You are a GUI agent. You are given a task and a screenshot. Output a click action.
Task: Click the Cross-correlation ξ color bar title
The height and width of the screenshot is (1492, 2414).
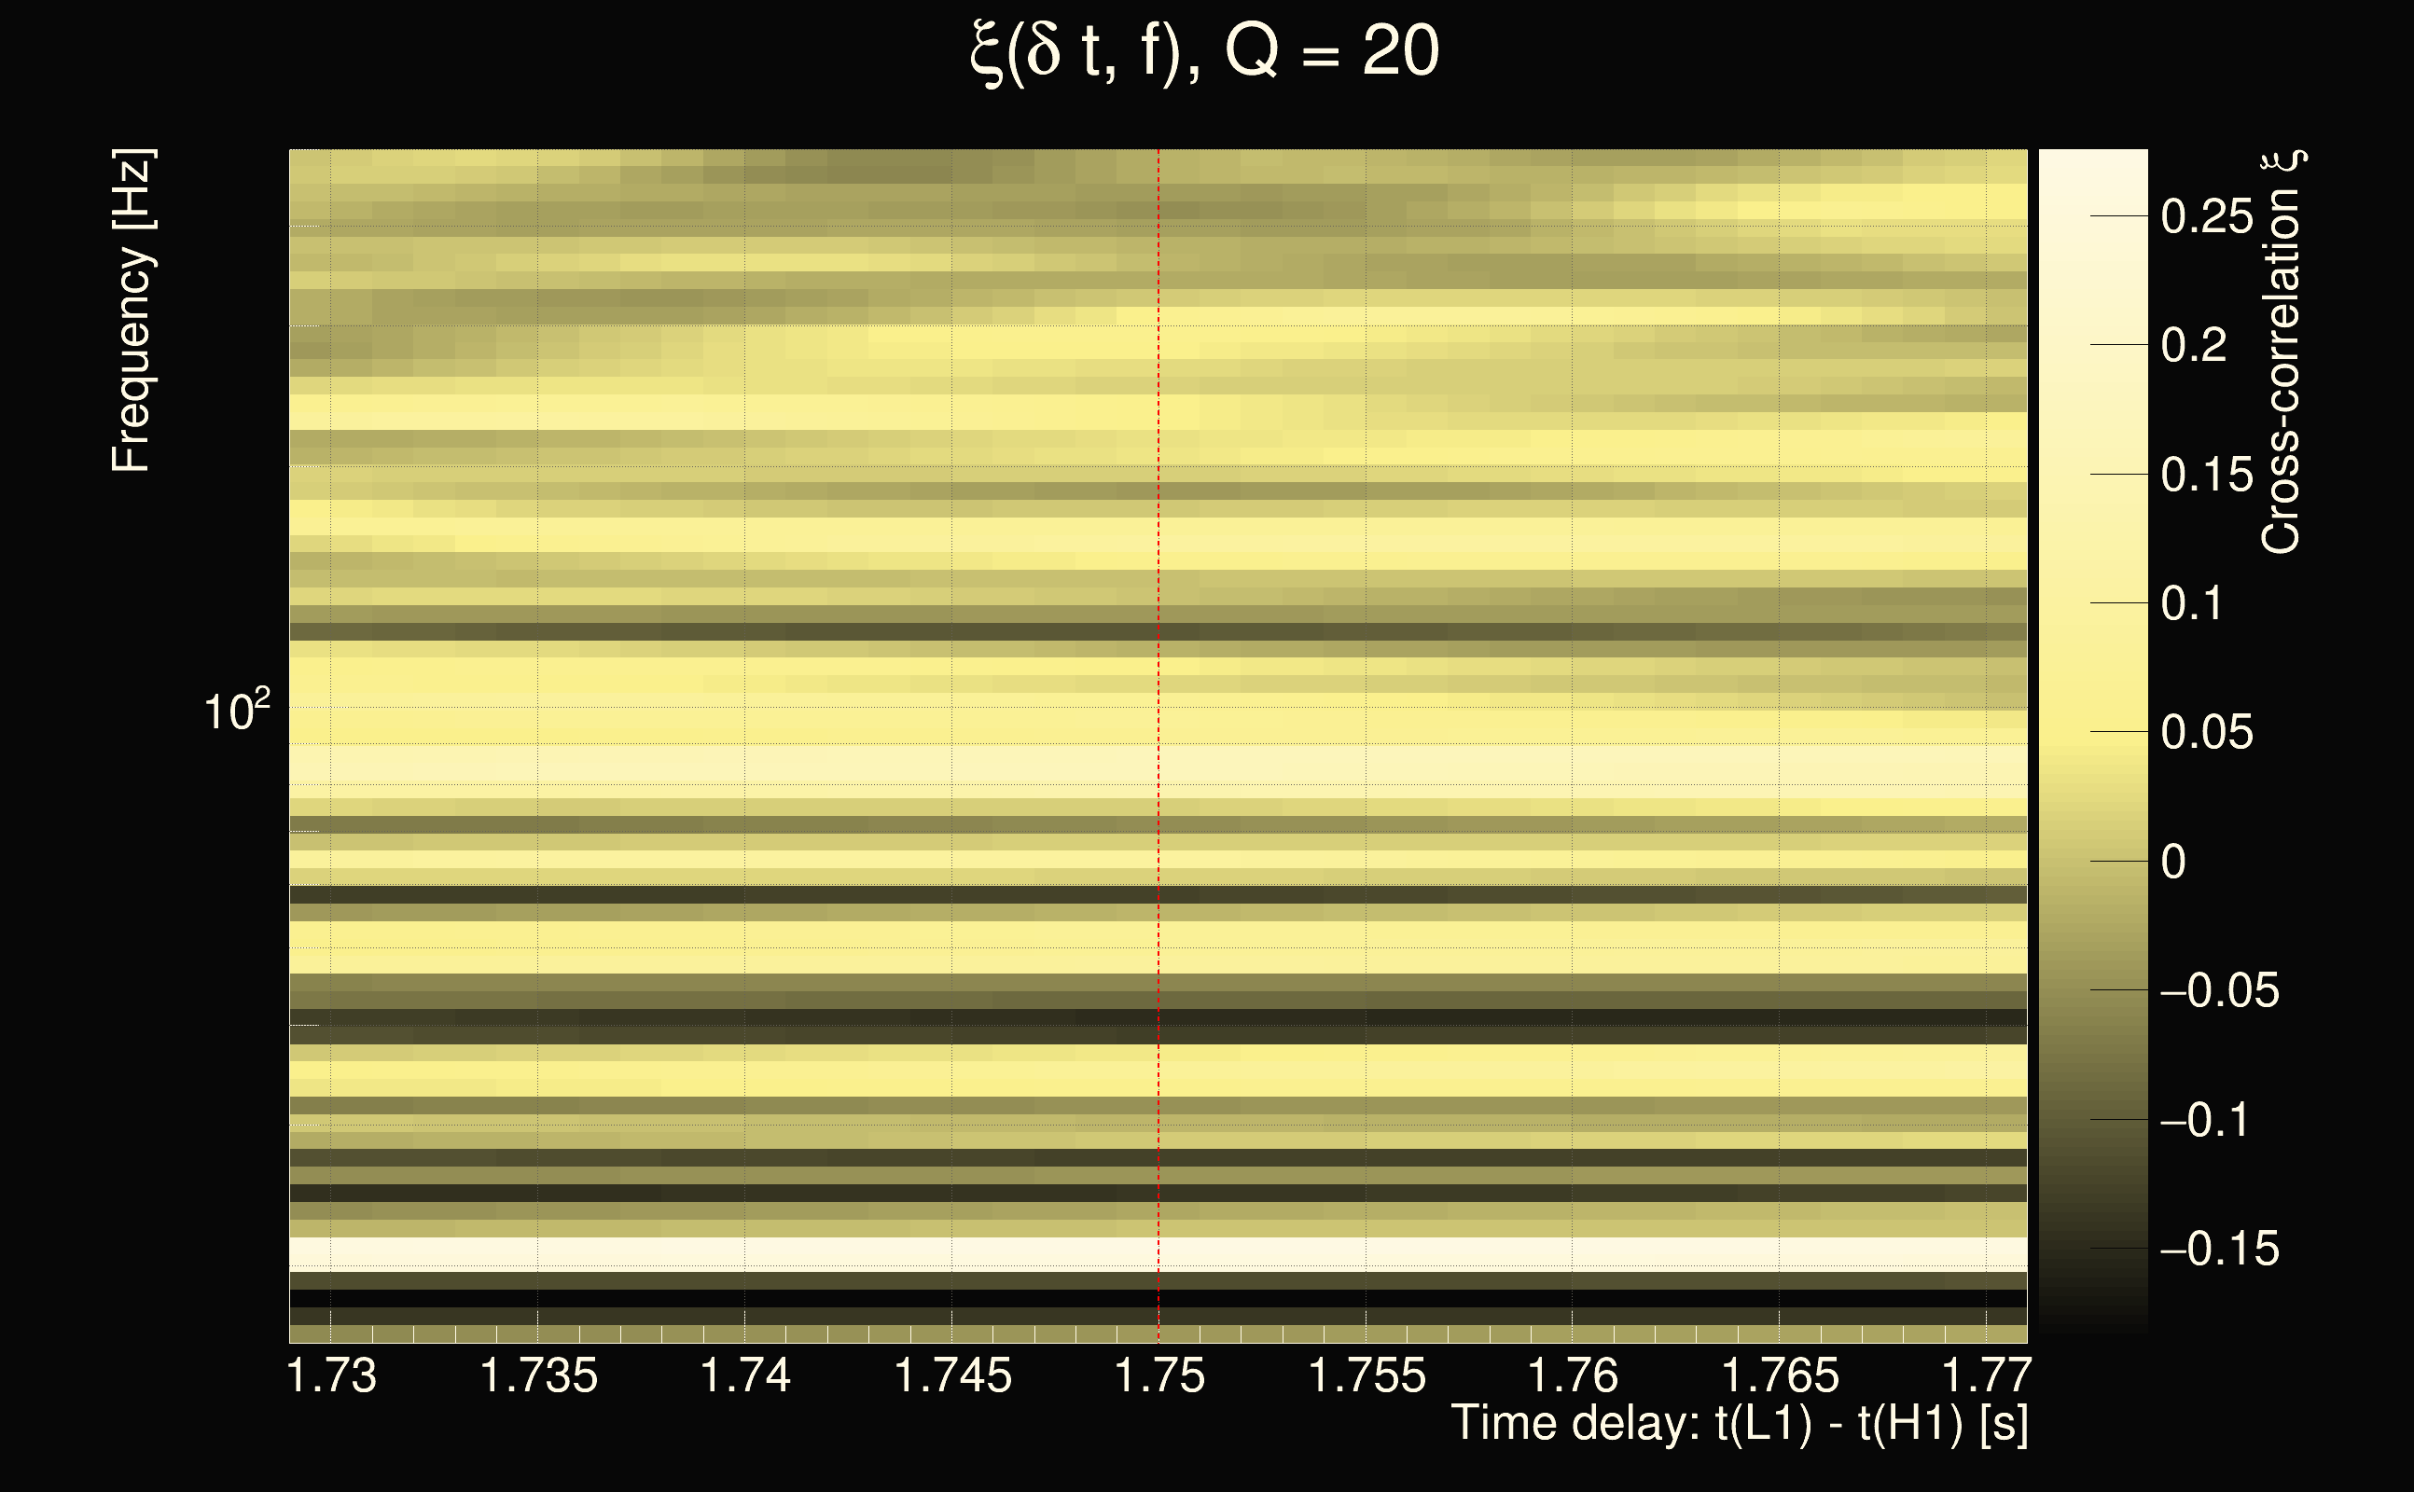[x=2281, y=352]
